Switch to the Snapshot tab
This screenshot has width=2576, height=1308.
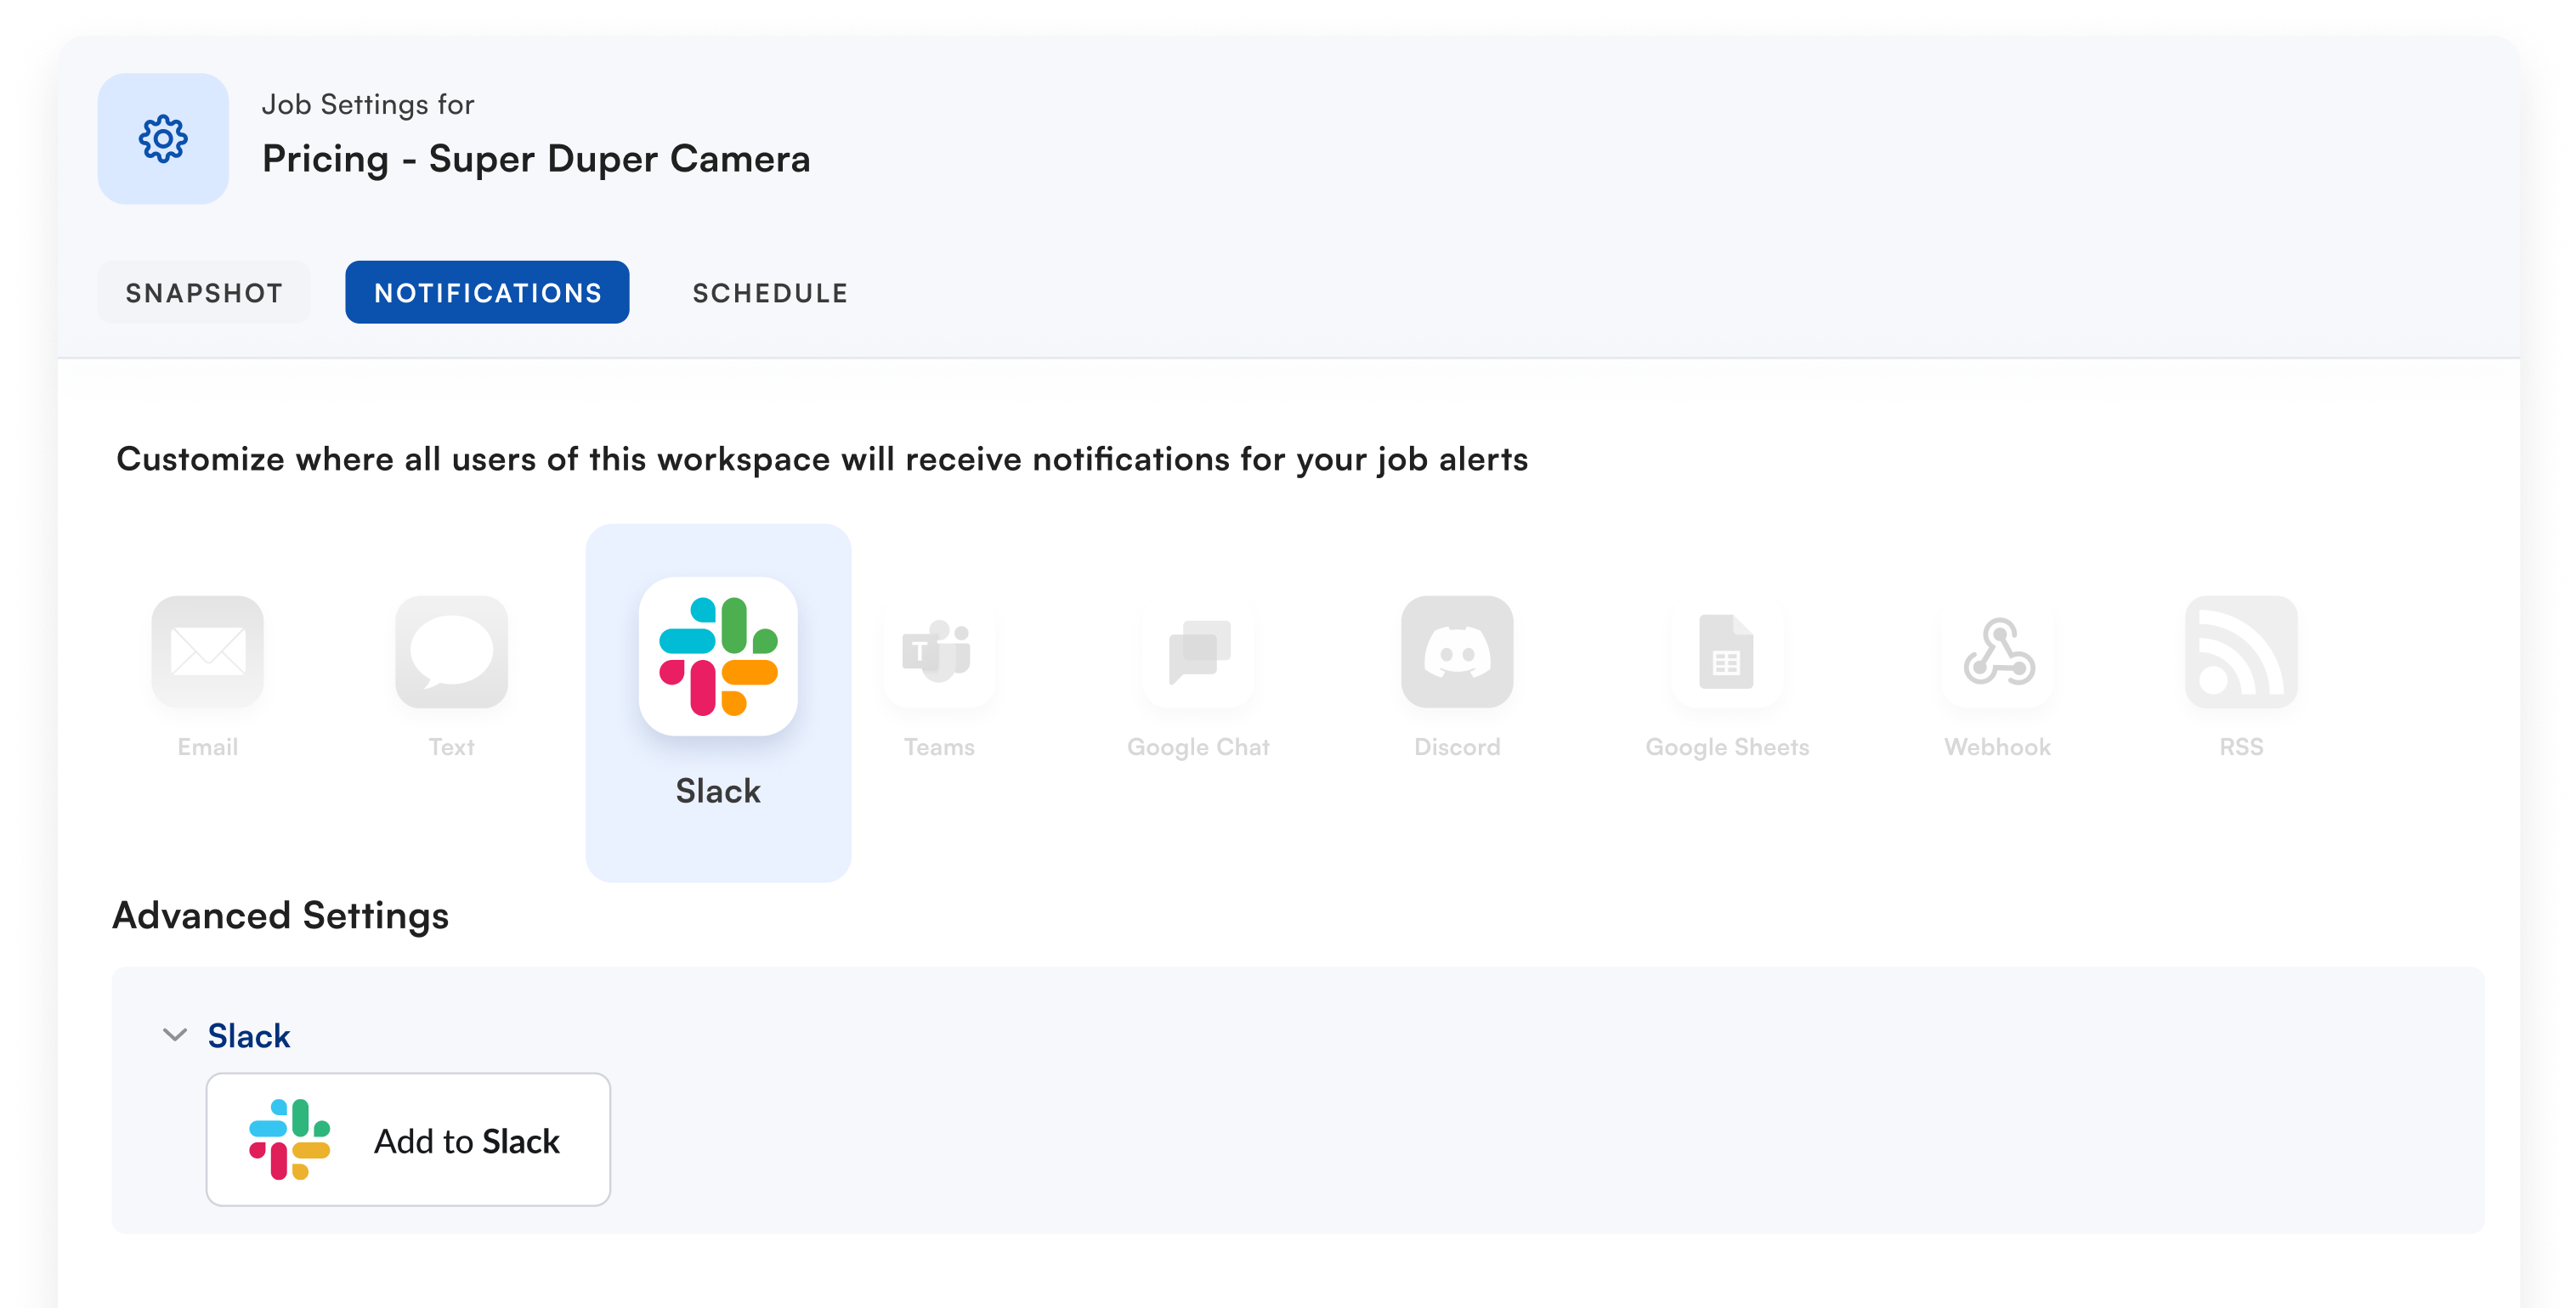tap(204, 292)
